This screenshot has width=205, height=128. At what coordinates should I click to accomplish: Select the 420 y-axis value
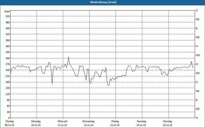8,34
